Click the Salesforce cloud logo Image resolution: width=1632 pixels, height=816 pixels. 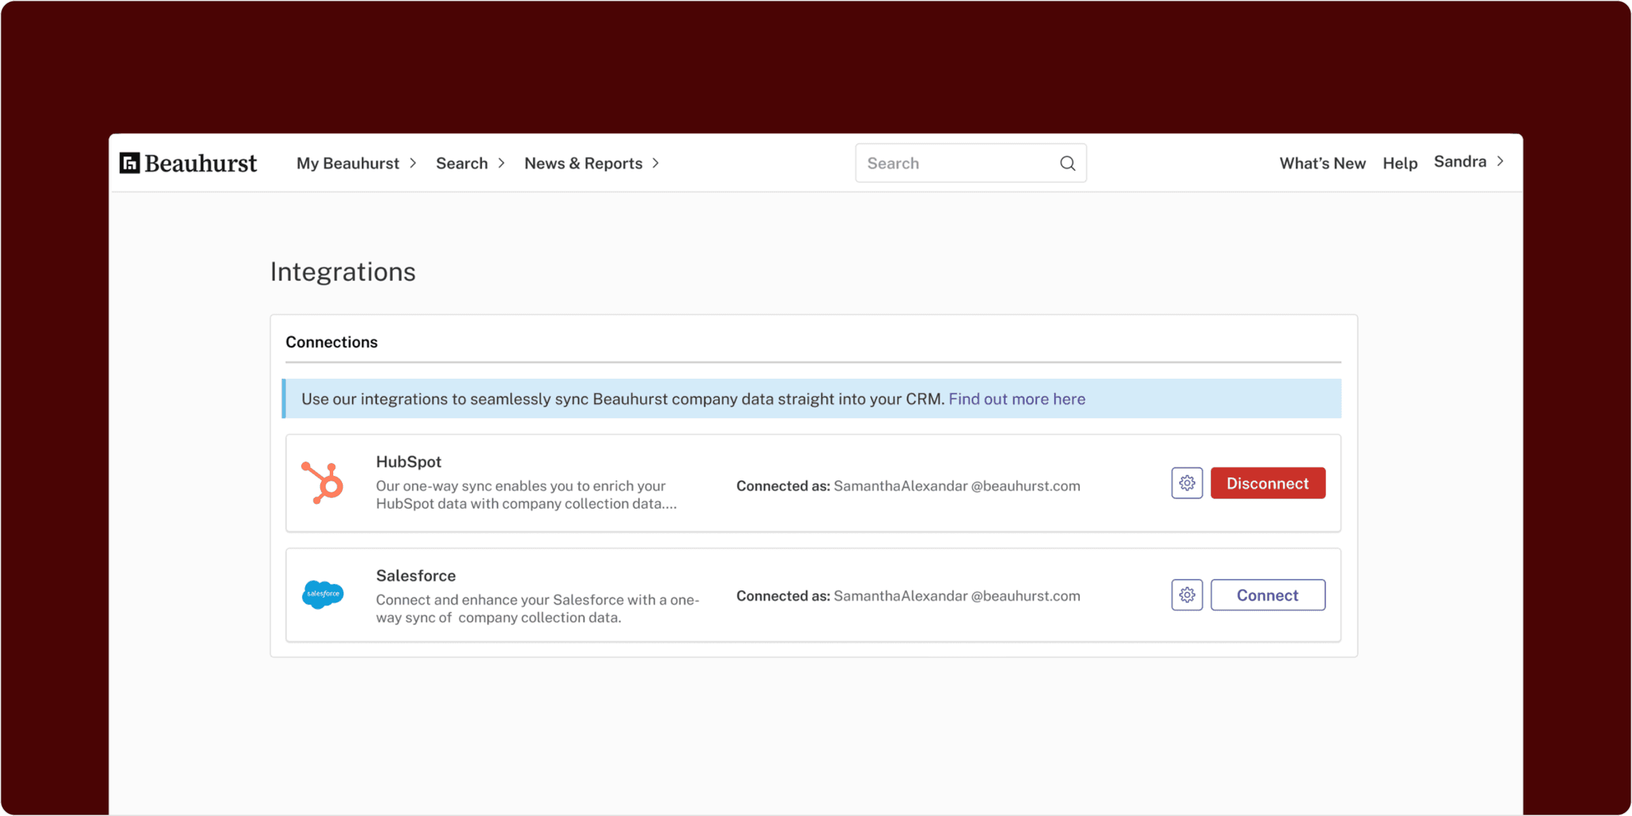pos(323,594)
